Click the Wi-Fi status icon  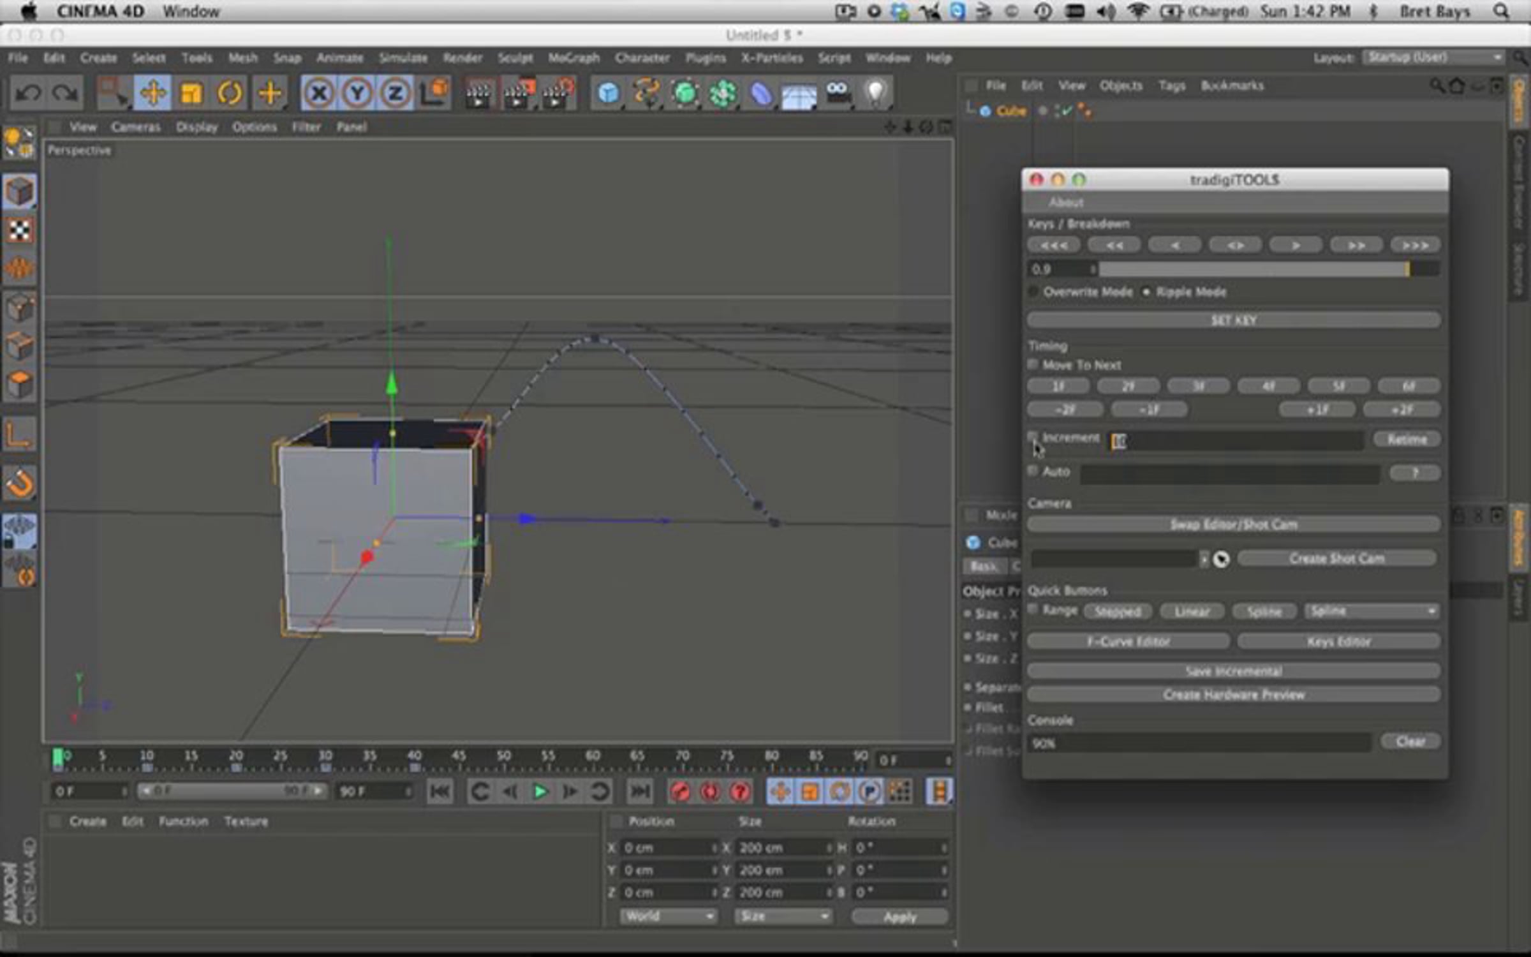tap(1138, 11)
